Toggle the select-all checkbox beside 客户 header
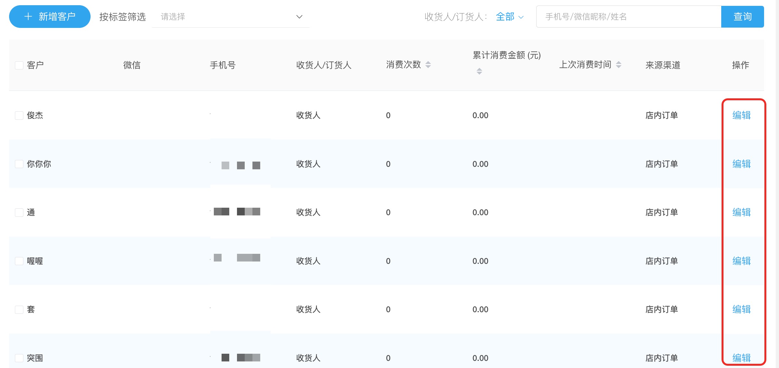779x368 pixels. click(19, 65)
